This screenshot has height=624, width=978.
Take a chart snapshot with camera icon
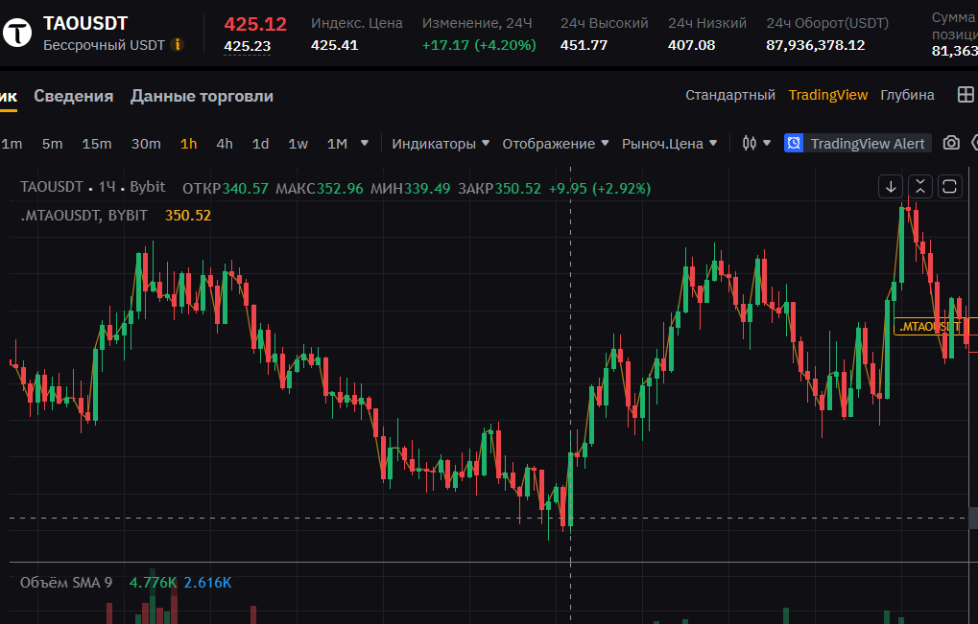[x=950, y=143]
